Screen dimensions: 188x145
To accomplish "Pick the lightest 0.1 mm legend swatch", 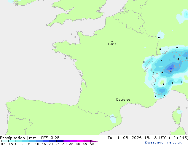I will (x=5, y=141).
